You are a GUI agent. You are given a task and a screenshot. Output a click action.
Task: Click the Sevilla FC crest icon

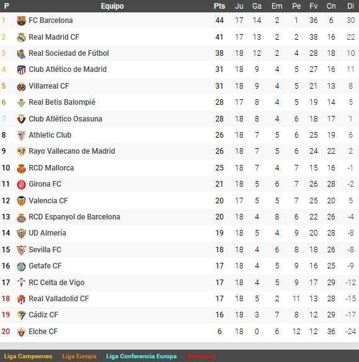click(x=21, y=250)
